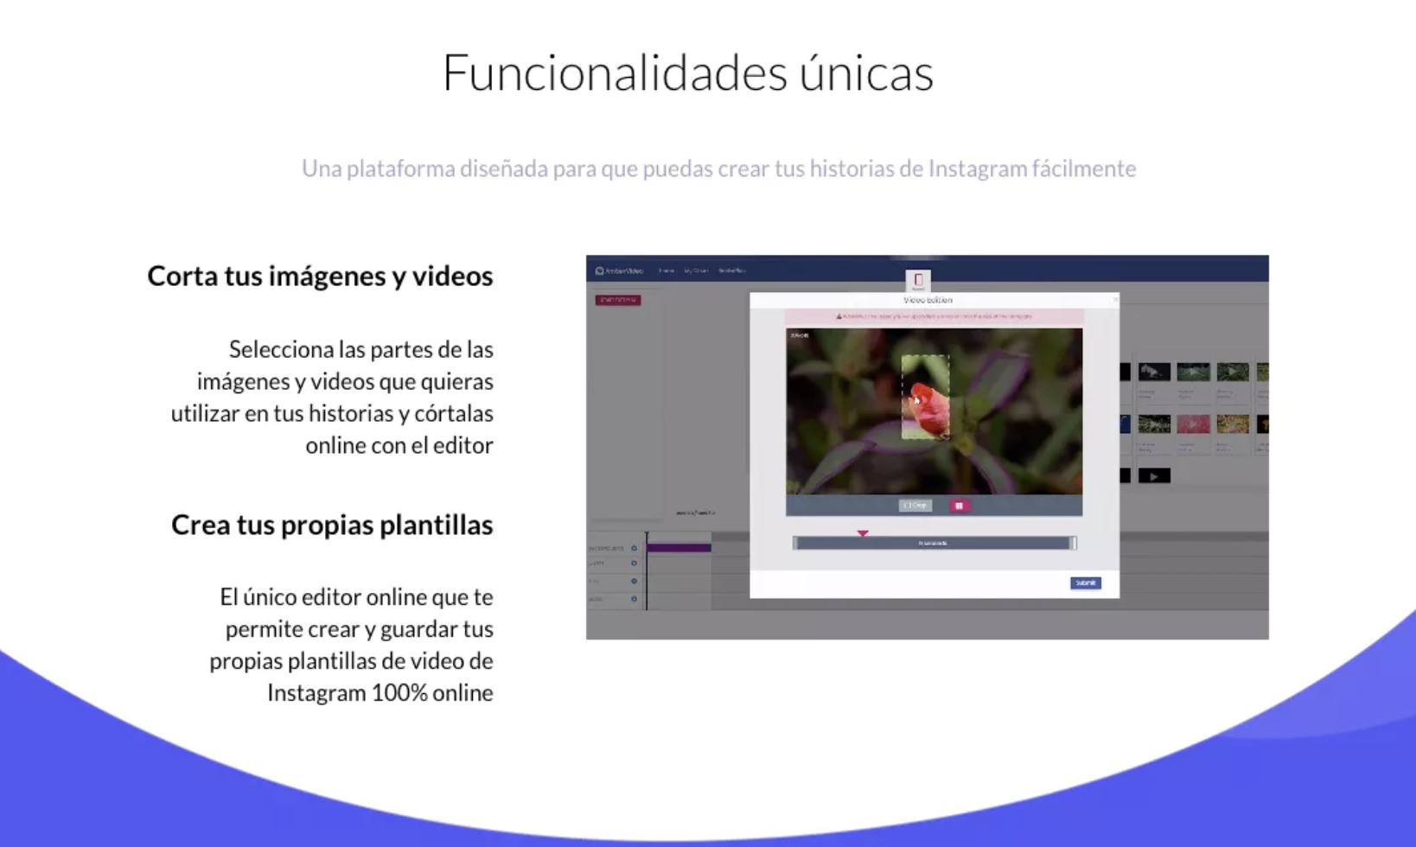Open settings for the Layer track
Viewport: 1416px width, 847px height.
click(634, 563)
